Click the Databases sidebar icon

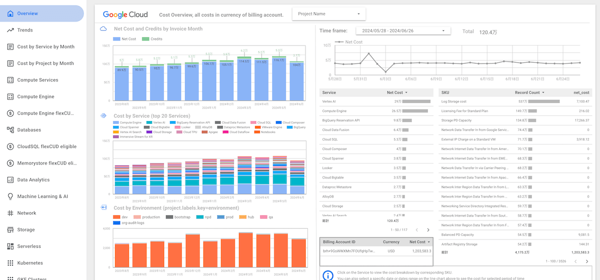point(10,130)
